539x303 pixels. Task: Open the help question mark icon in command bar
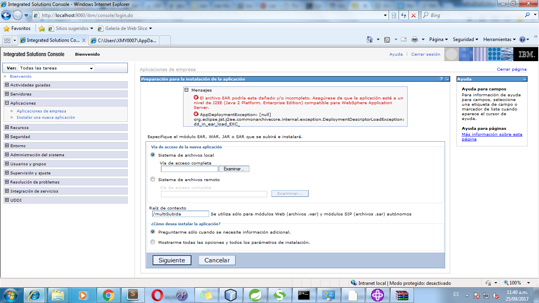(x=522, y=39)
